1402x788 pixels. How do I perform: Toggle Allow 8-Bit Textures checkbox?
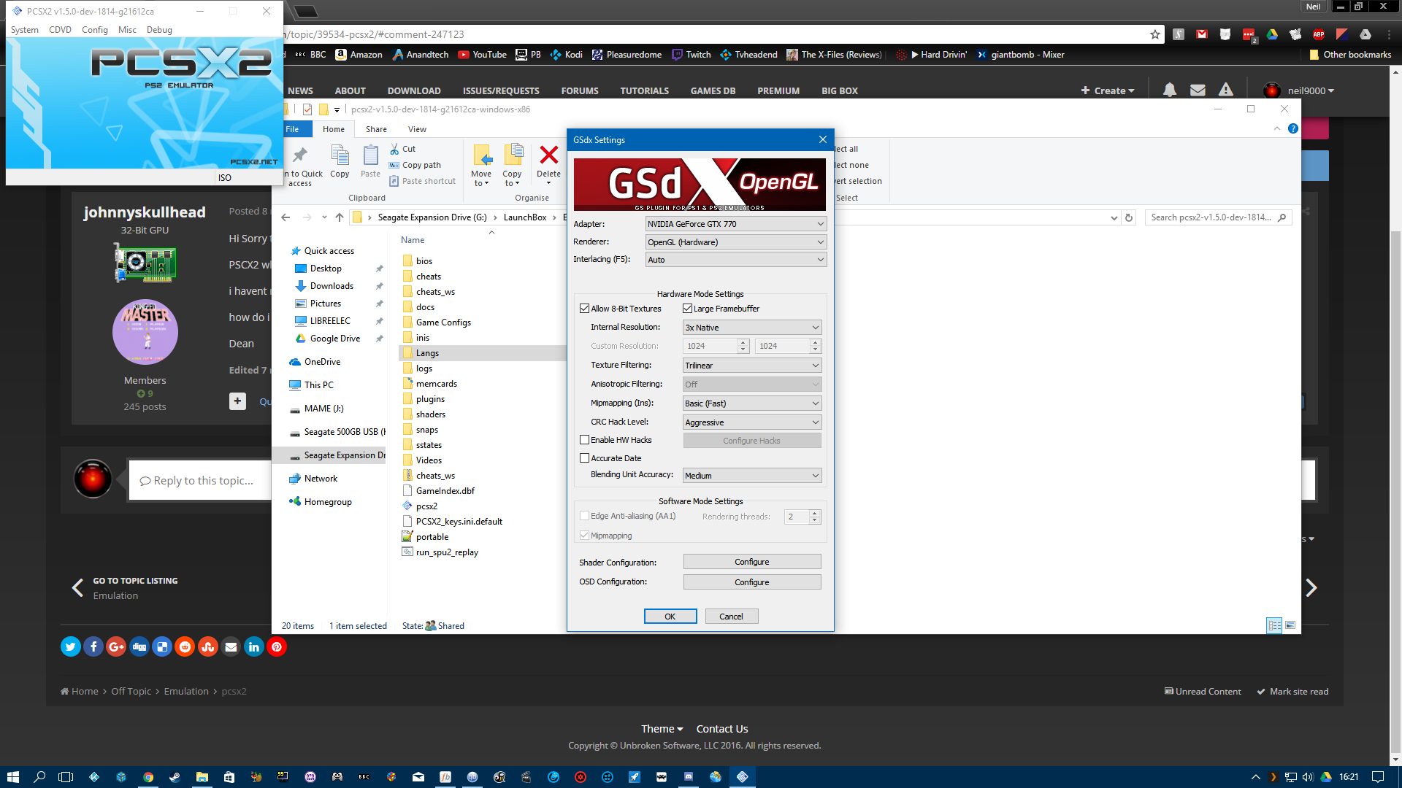point(584,309)
